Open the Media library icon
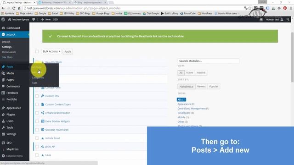Image resolution: width=294 pixels, height=165 pixels. coord(3,73)
